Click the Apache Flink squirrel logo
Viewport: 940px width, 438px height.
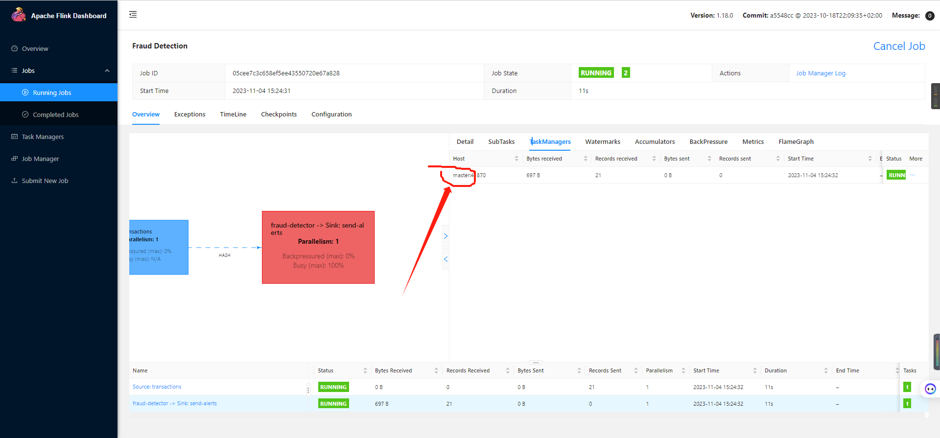click(x=19, y=15)
